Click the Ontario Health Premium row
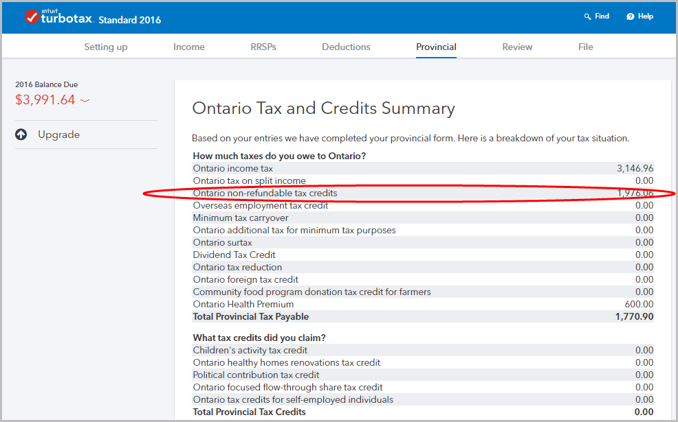 (x=423, y=304)
